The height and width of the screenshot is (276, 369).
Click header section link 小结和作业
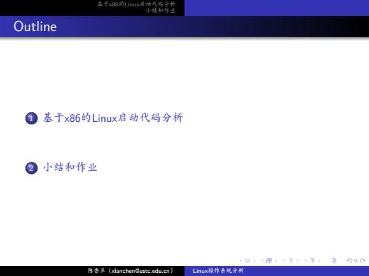pos(160,11)
